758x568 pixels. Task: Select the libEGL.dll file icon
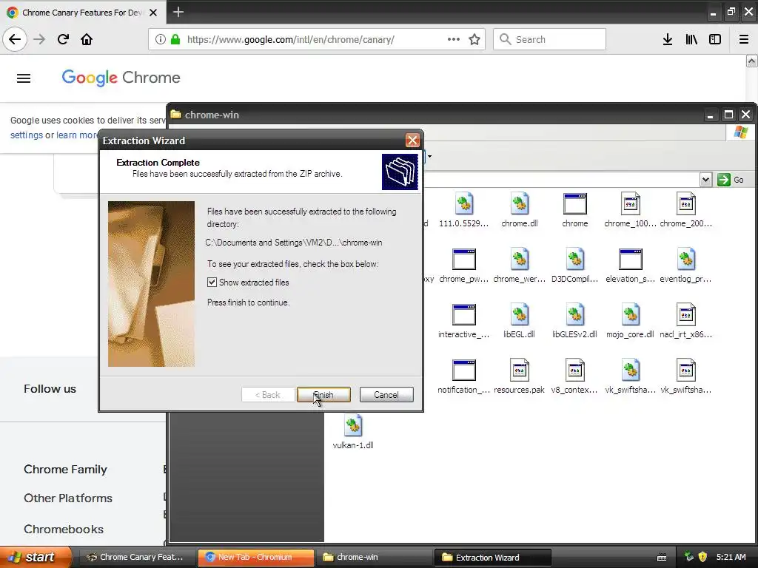[519, 315]
